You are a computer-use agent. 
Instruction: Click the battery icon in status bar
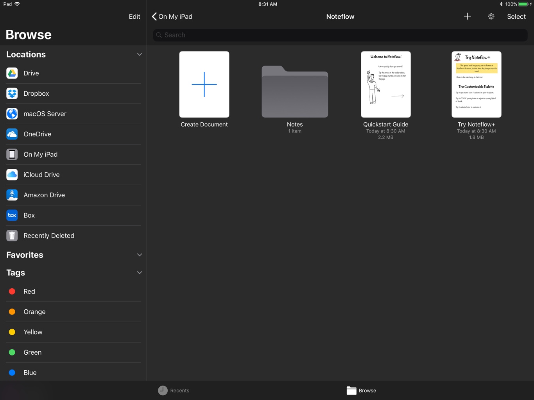click(x=523, y=4)
